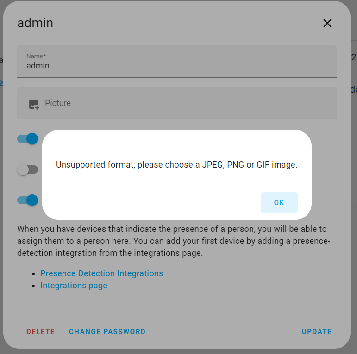
Task: Click the add-picture image icon
Action: (34, 104)
